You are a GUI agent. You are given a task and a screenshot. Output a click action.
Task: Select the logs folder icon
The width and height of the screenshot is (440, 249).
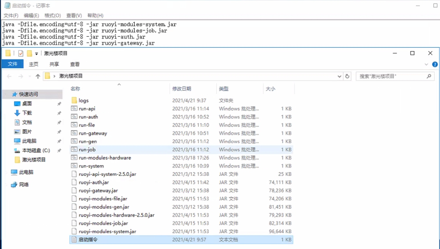[x=74, y=100]
